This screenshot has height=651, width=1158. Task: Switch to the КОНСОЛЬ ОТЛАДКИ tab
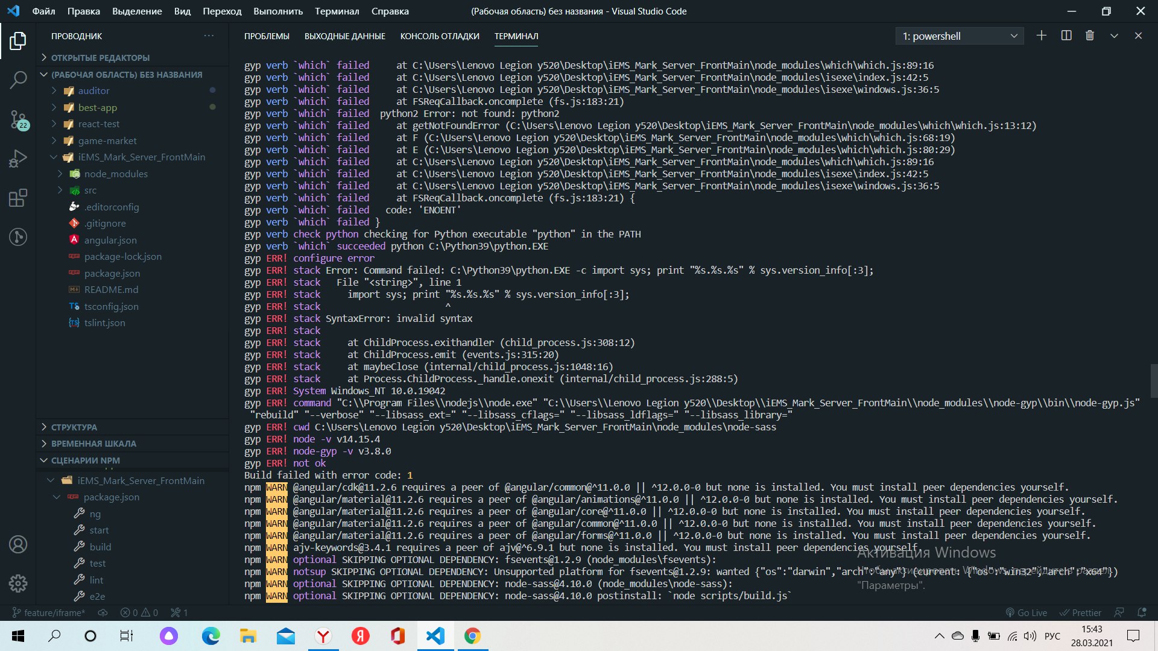click(x=440, y=36)
